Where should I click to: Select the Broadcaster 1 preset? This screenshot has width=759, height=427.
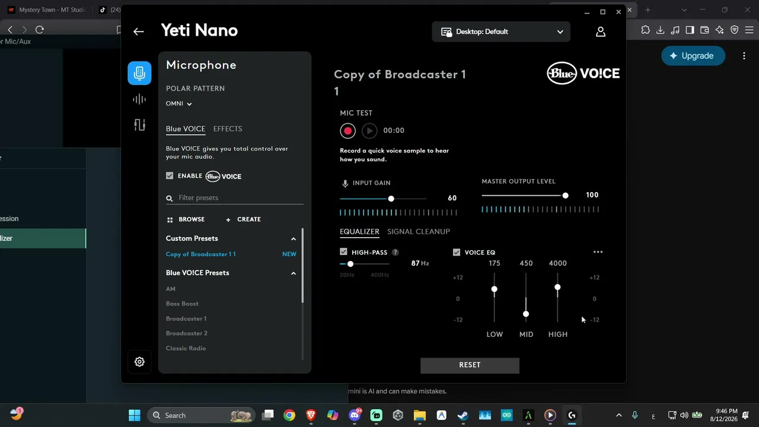point(186,318)
